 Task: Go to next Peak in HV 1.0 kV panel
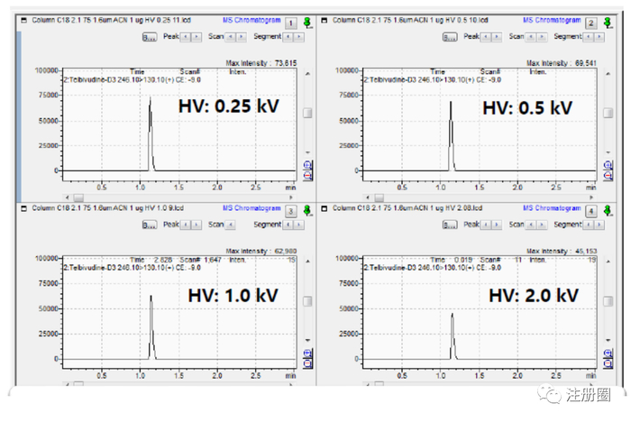[x=197, y=225]
